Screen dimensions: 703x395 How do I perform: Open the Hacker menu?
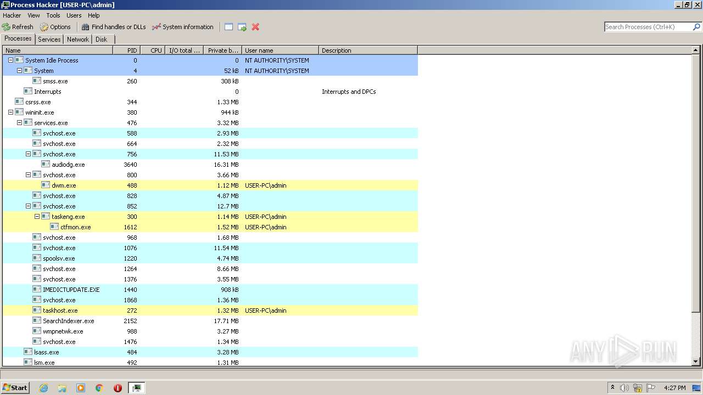click(12, 15)
